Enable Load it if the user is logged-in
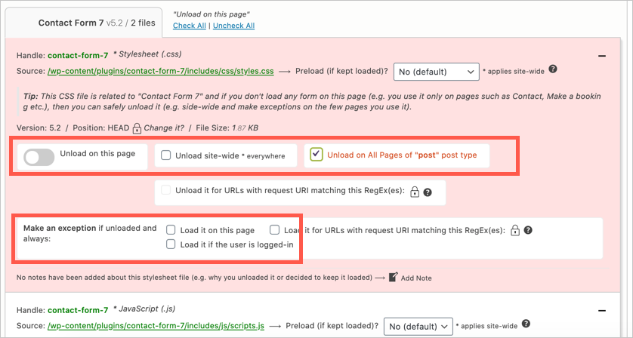Viewport: 633px width, 338px height. (x=171, y=244)
